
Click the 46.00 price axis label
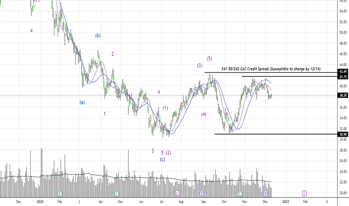[x=343, y=54]
